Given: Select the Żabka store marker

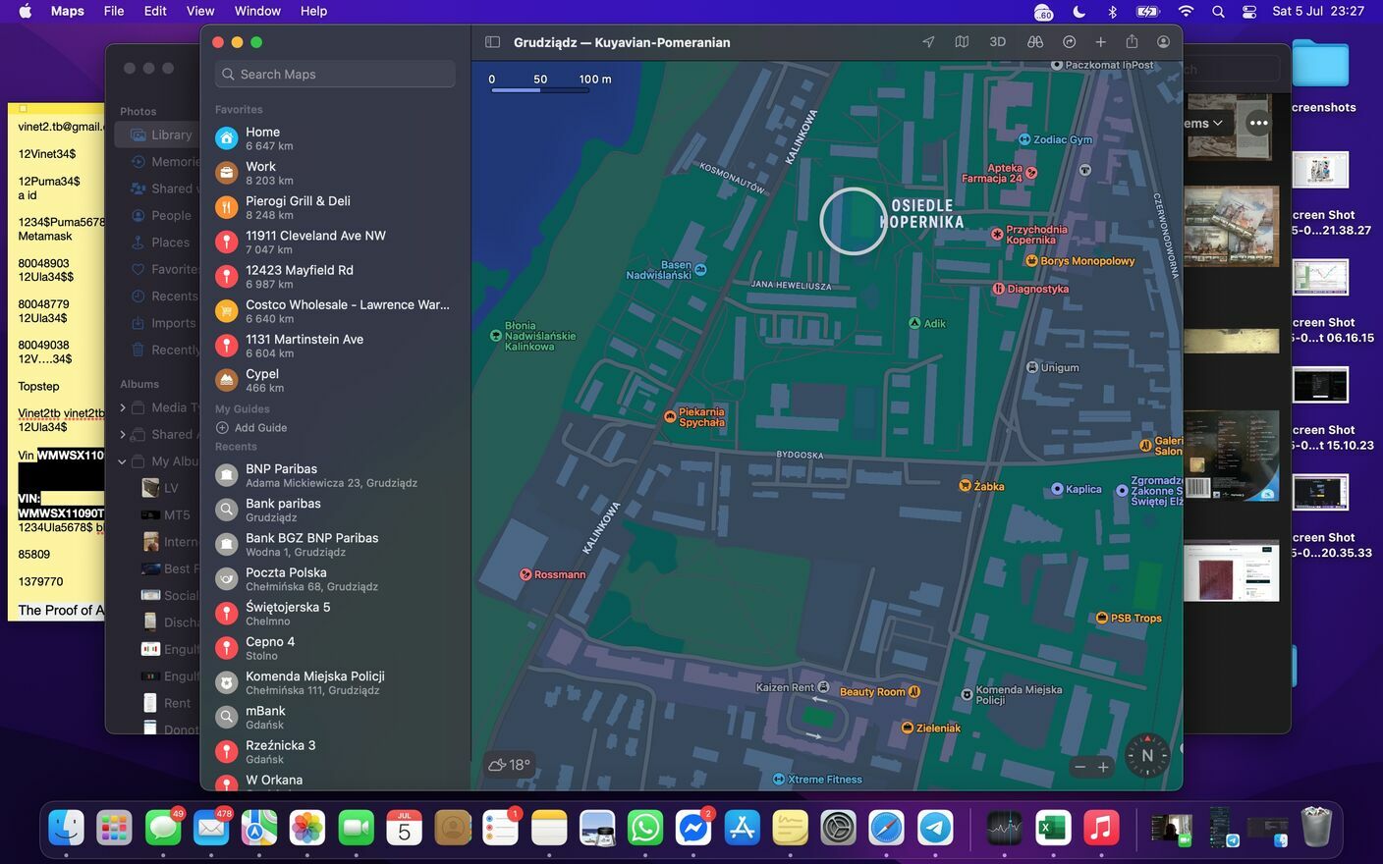Looking at the screenshot, I should click(x=965, y=486).
